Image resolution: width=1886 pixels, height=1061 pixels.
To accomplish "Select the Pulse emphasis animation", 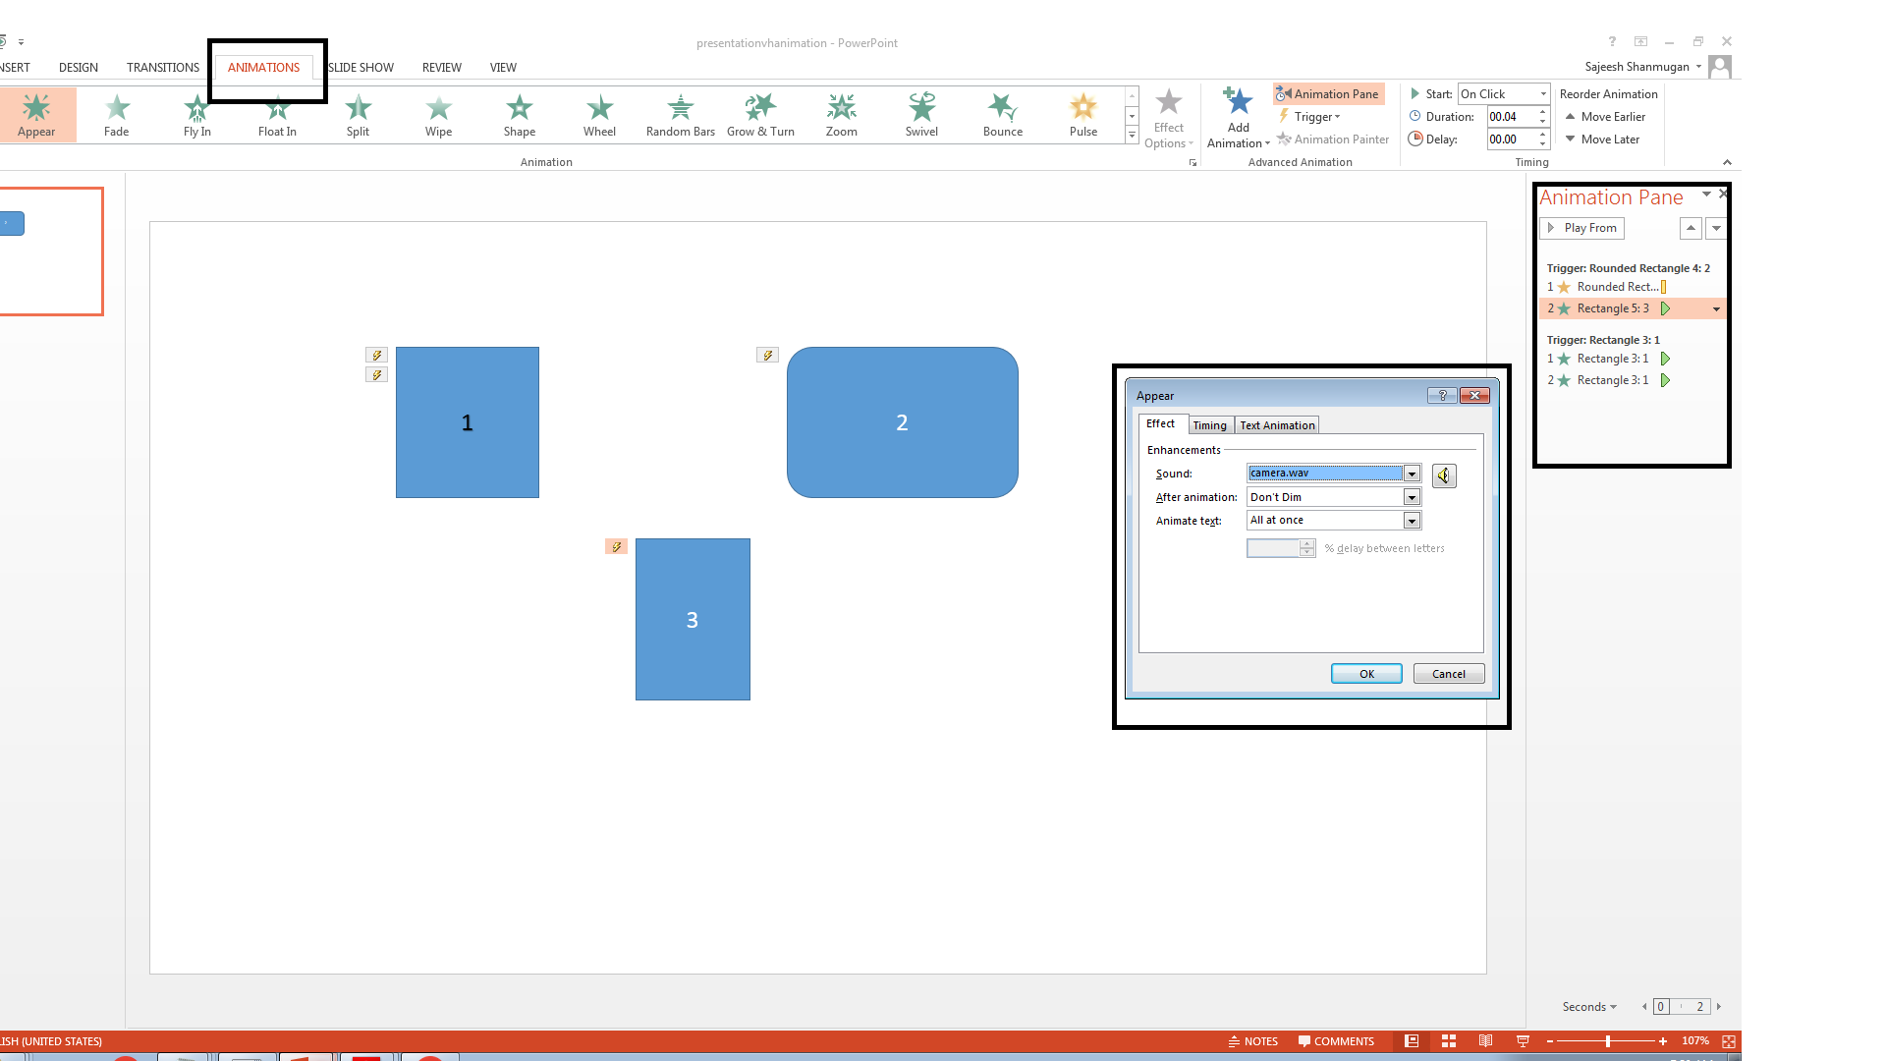I will (1082, 115).
